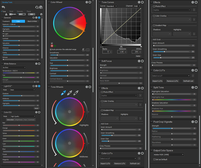Click the Tone Curves Auto button

pos(138,56)
